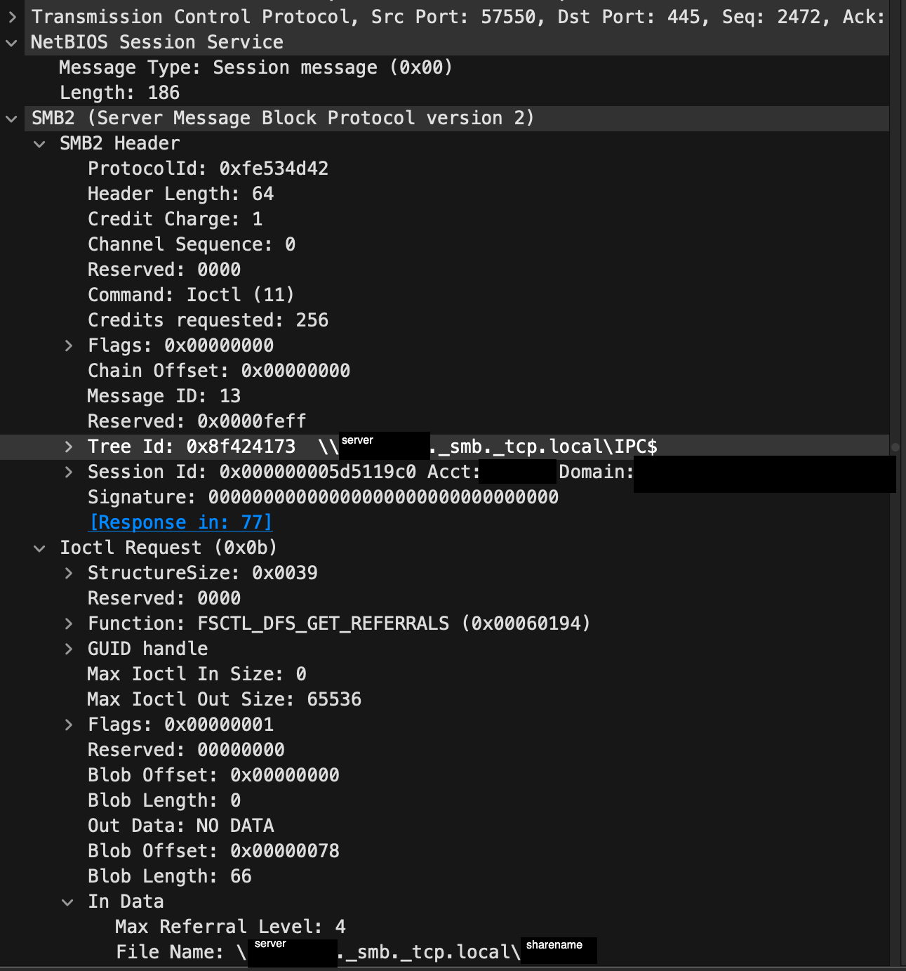Expand the StructureSize: 0x0039 field

pos(68,573)
